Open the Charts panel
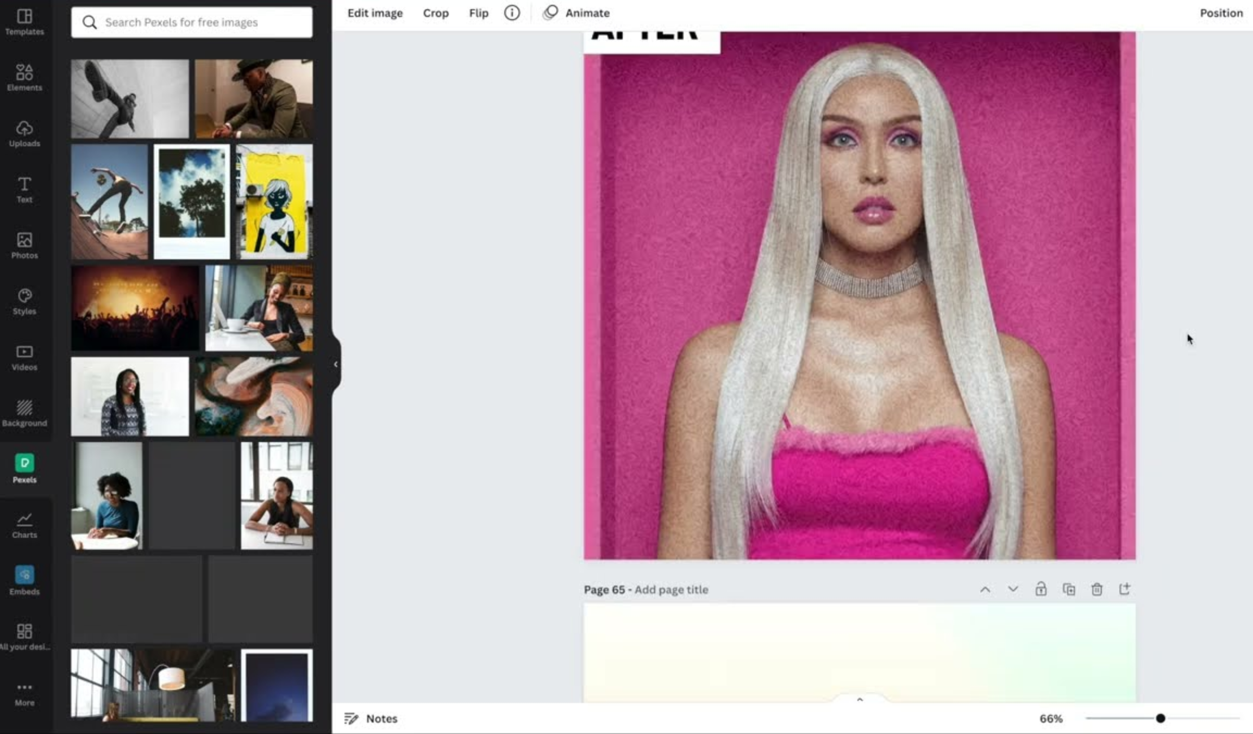The height and width of the screenshot is (734, 1253). [x=24, y=523]
